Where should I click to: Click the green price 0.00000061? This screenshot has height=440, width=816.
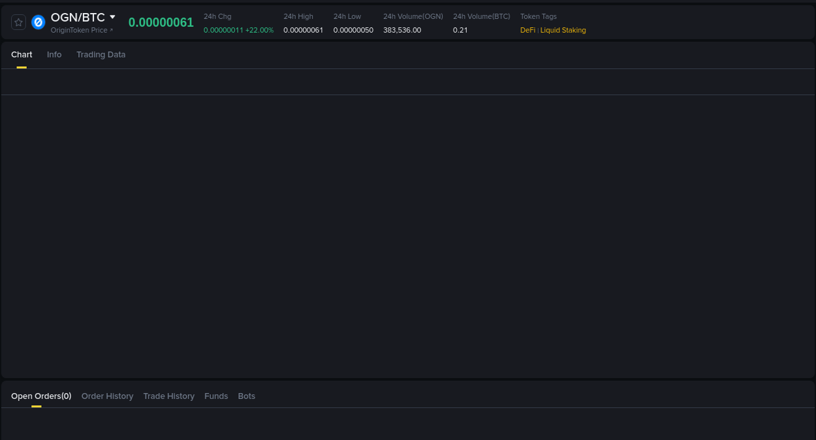[x=161, y=22]
